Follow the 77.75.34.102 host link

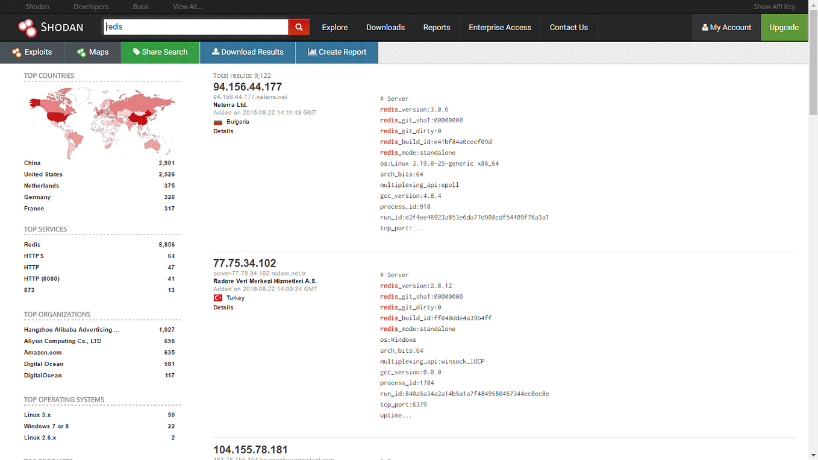[x=244, y=263]
